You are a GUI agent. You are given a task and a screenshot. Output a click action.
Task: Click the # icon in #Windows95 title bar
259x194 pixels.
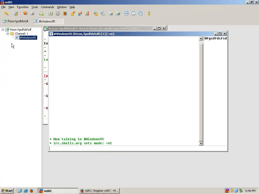point(51,34)
